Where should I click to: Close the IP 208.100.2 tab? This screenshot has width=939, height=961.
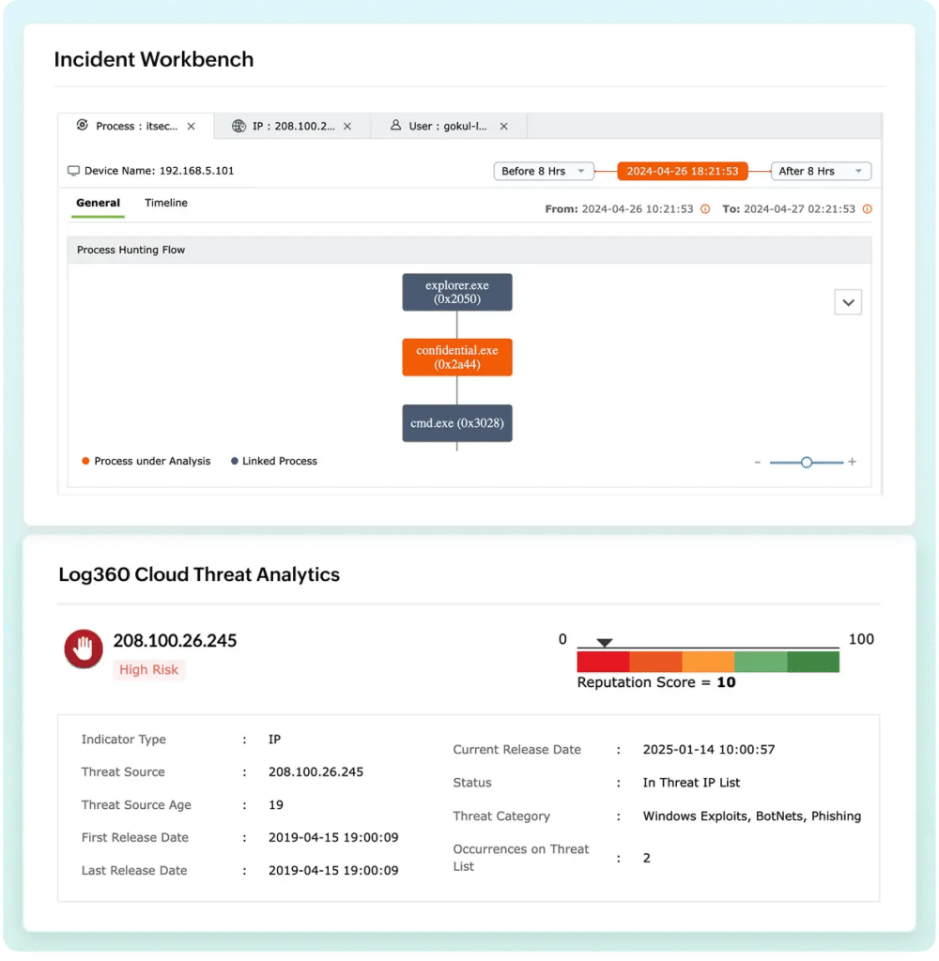tap(347, 127)
